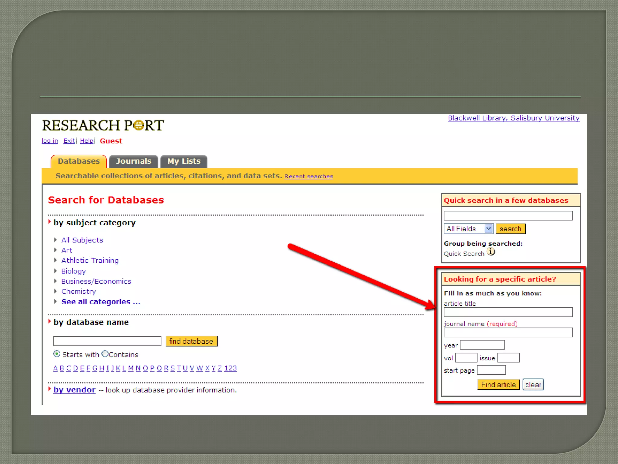Click red triangle next to by vendor
This screenshot has width=618, height=464.
tap(49, 389)
